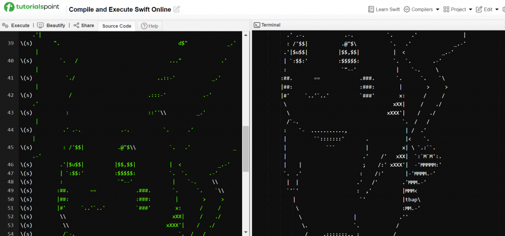Click line number 53 in editor
This screenshot has height=236, width=505.
tap(10, 225)
